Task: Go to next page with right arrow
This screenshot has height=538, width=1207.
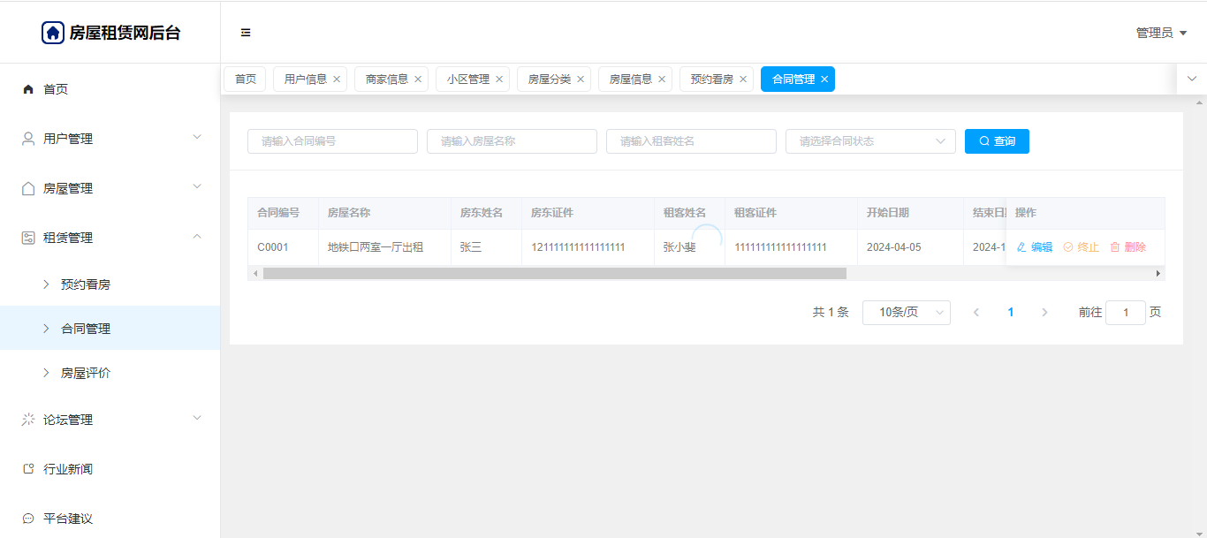Action: pyautogui.click(x=1044, y=313)
